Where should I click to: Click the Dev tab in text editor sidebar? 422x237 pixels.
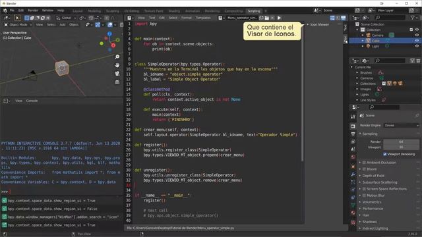[346, 39]
